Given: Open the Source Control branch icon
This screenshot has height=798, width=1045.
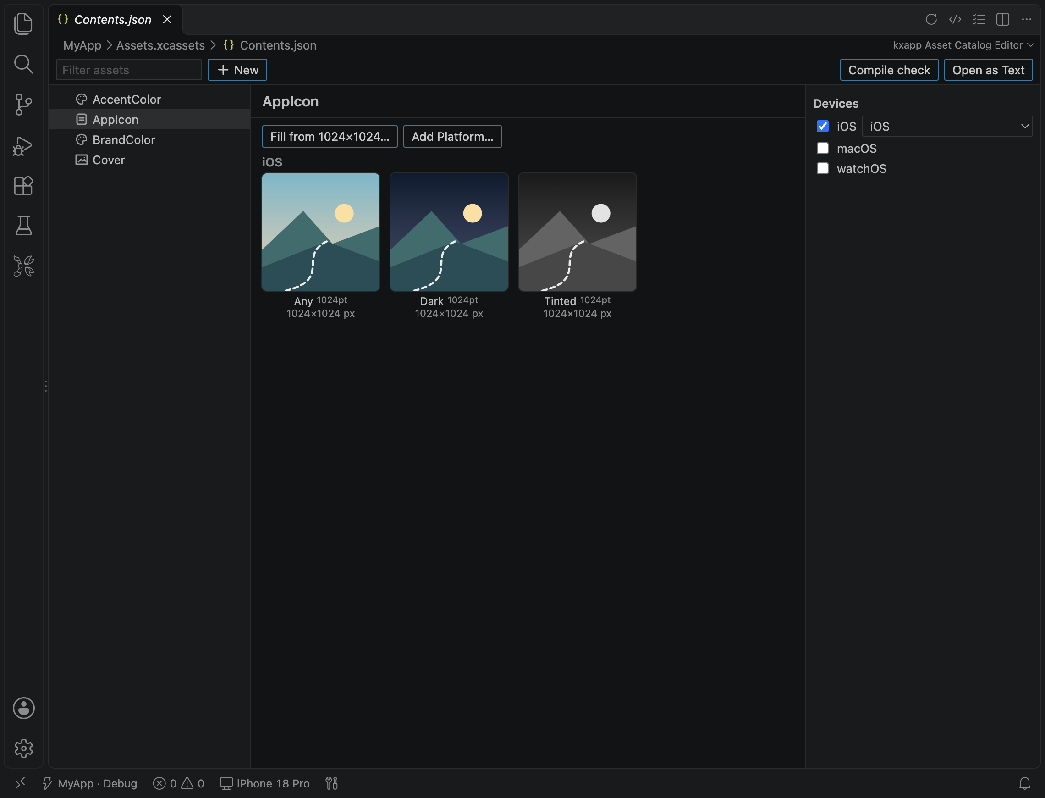Looking at the screenshot, I should (23, 104).
